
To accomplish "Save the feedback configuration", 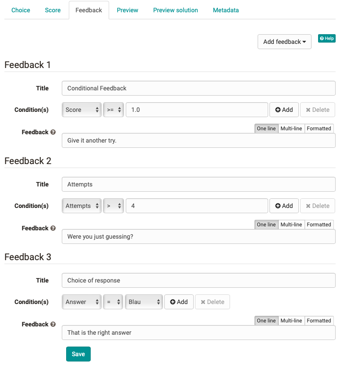I will pyautogui.click(x=78, y=354).
